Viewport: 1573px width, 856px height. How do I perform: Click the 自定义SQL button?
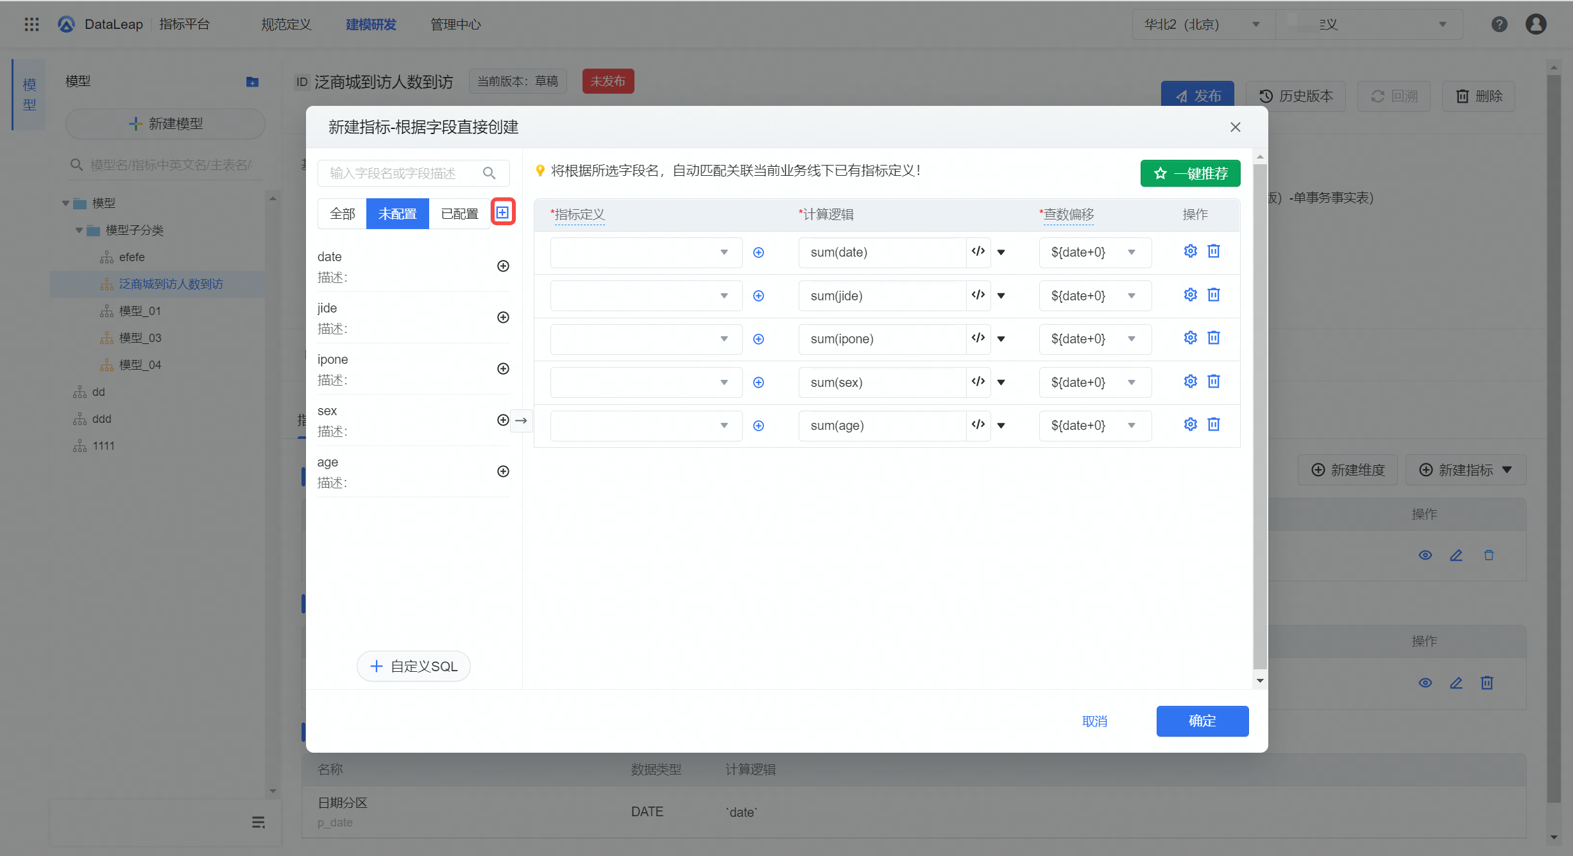click(x=413, y=666)
